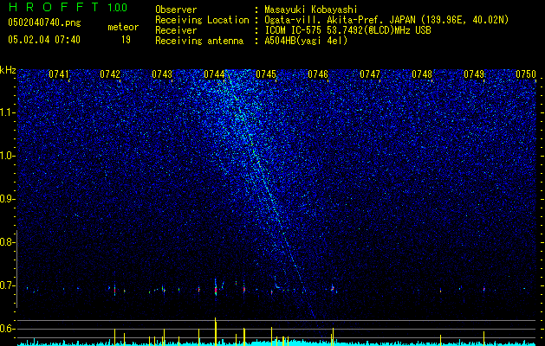Click the 0.8 frequency axis label
This screenshot has width=545, height=346.
click(x=8, y=242)
